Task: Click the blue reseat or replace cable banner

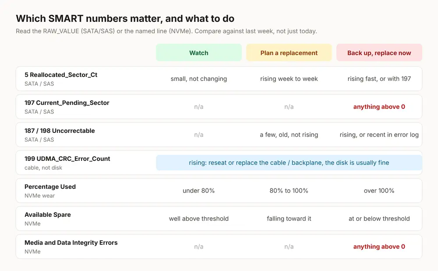Action: [x=289, y=163]
